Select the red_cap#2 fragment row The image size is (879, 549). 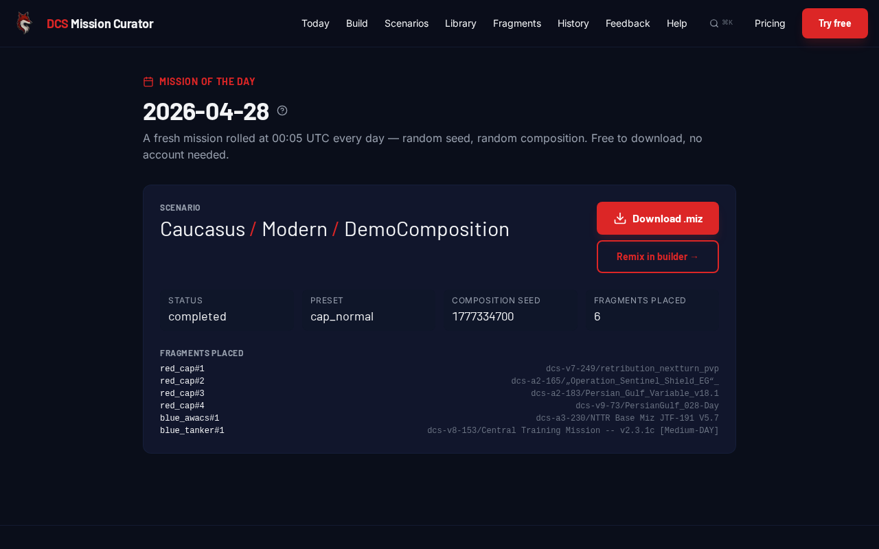pos(439,382)
